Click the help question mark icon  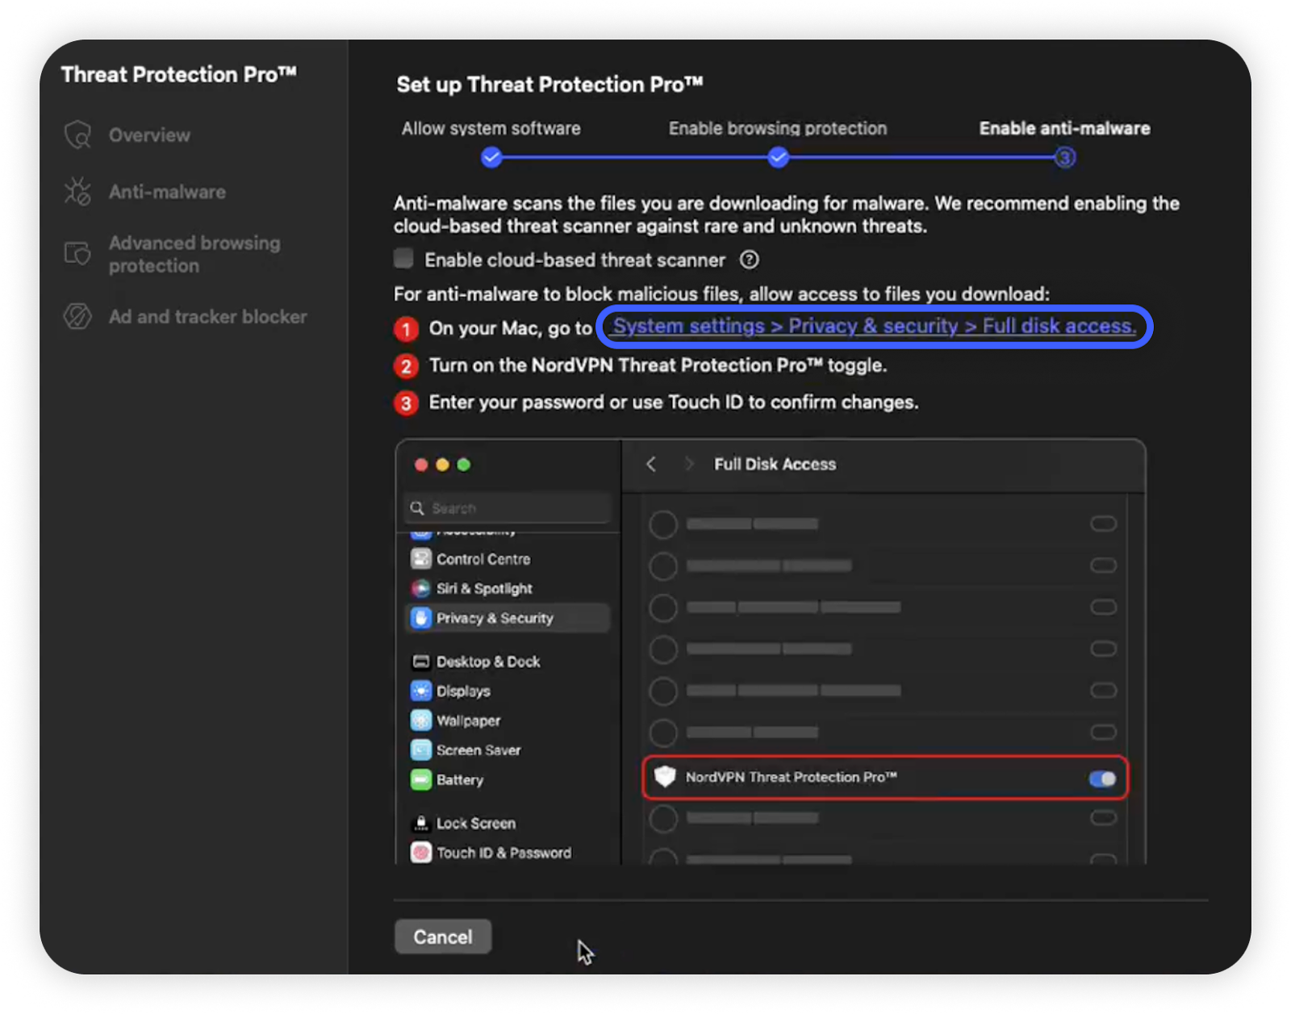[x=749, y=260]
